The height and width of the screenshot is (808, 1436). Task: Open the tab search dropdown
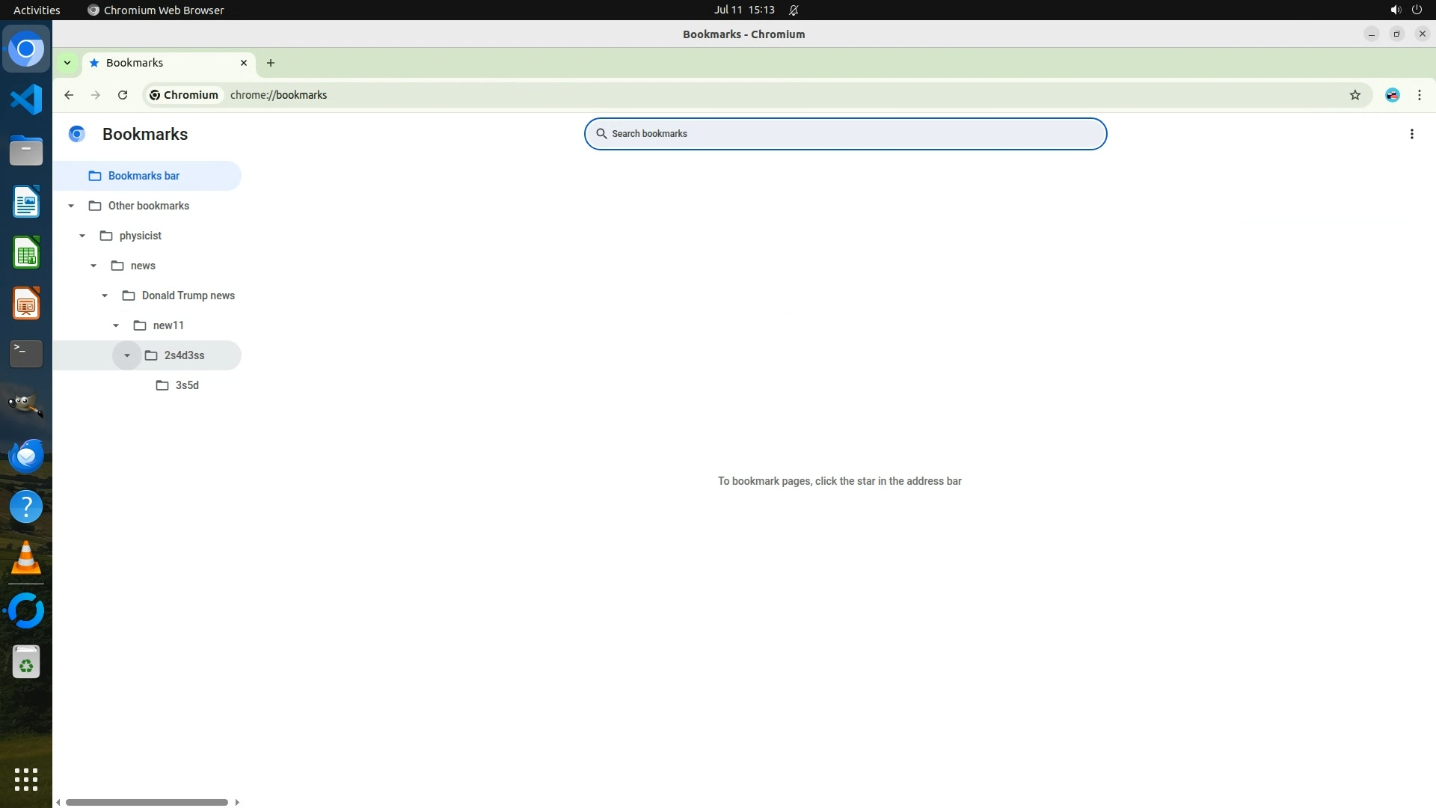(67, 63)
